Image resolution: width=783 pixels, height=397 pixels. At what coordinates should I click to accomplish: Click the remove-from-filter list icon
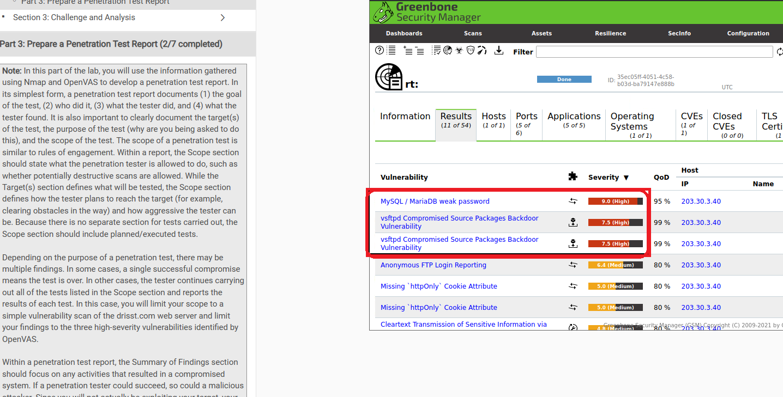tap(420, 50)
